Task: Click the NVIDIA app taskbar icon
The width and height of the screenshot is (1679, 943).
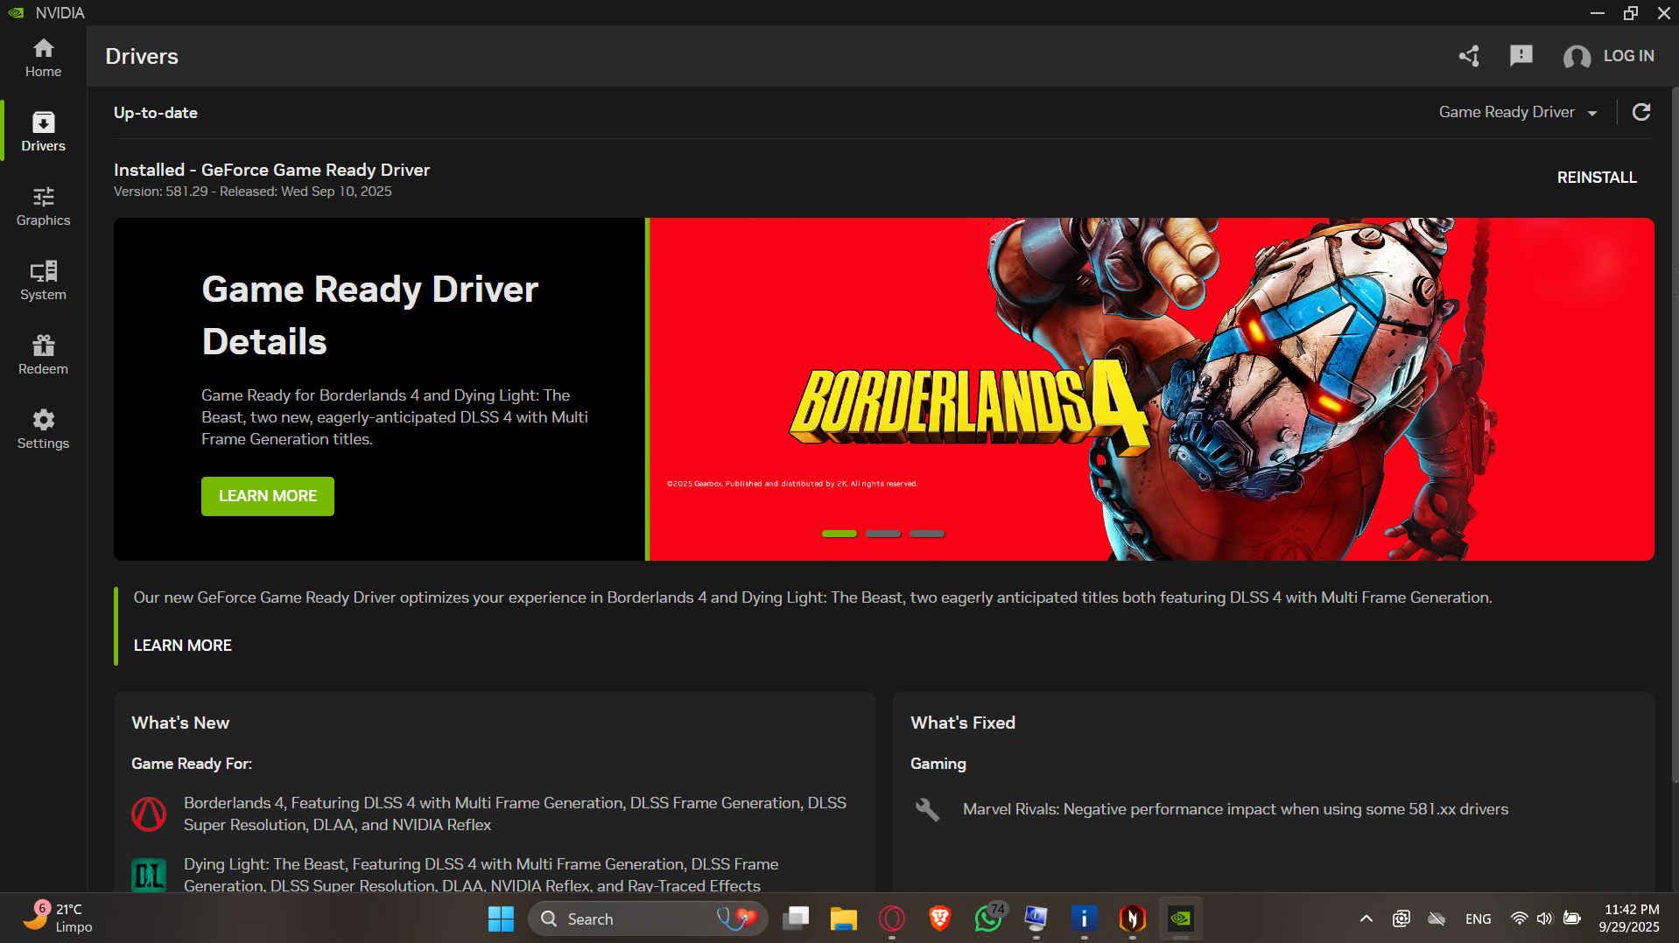Action: (1181, 919)
